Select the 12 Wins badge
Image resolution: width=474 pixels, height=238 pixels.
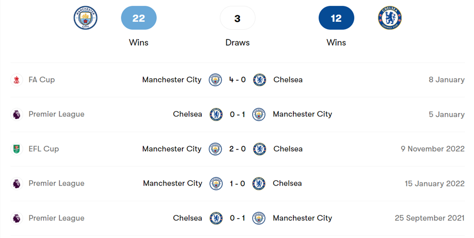point(336,19)
